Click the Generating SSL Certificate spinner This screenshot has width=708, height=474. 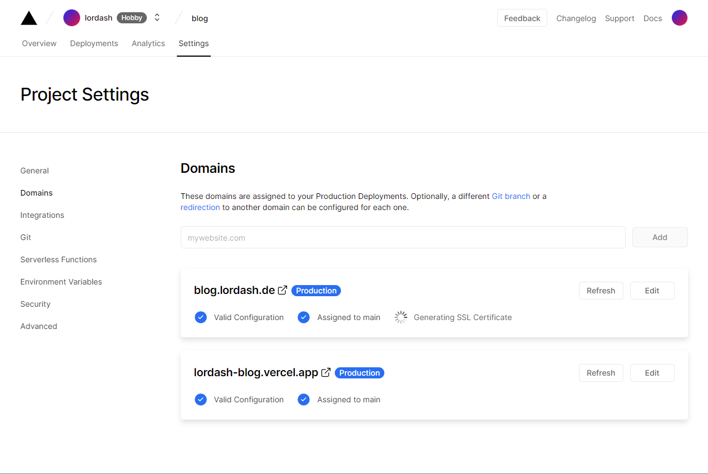click(401, 317)
